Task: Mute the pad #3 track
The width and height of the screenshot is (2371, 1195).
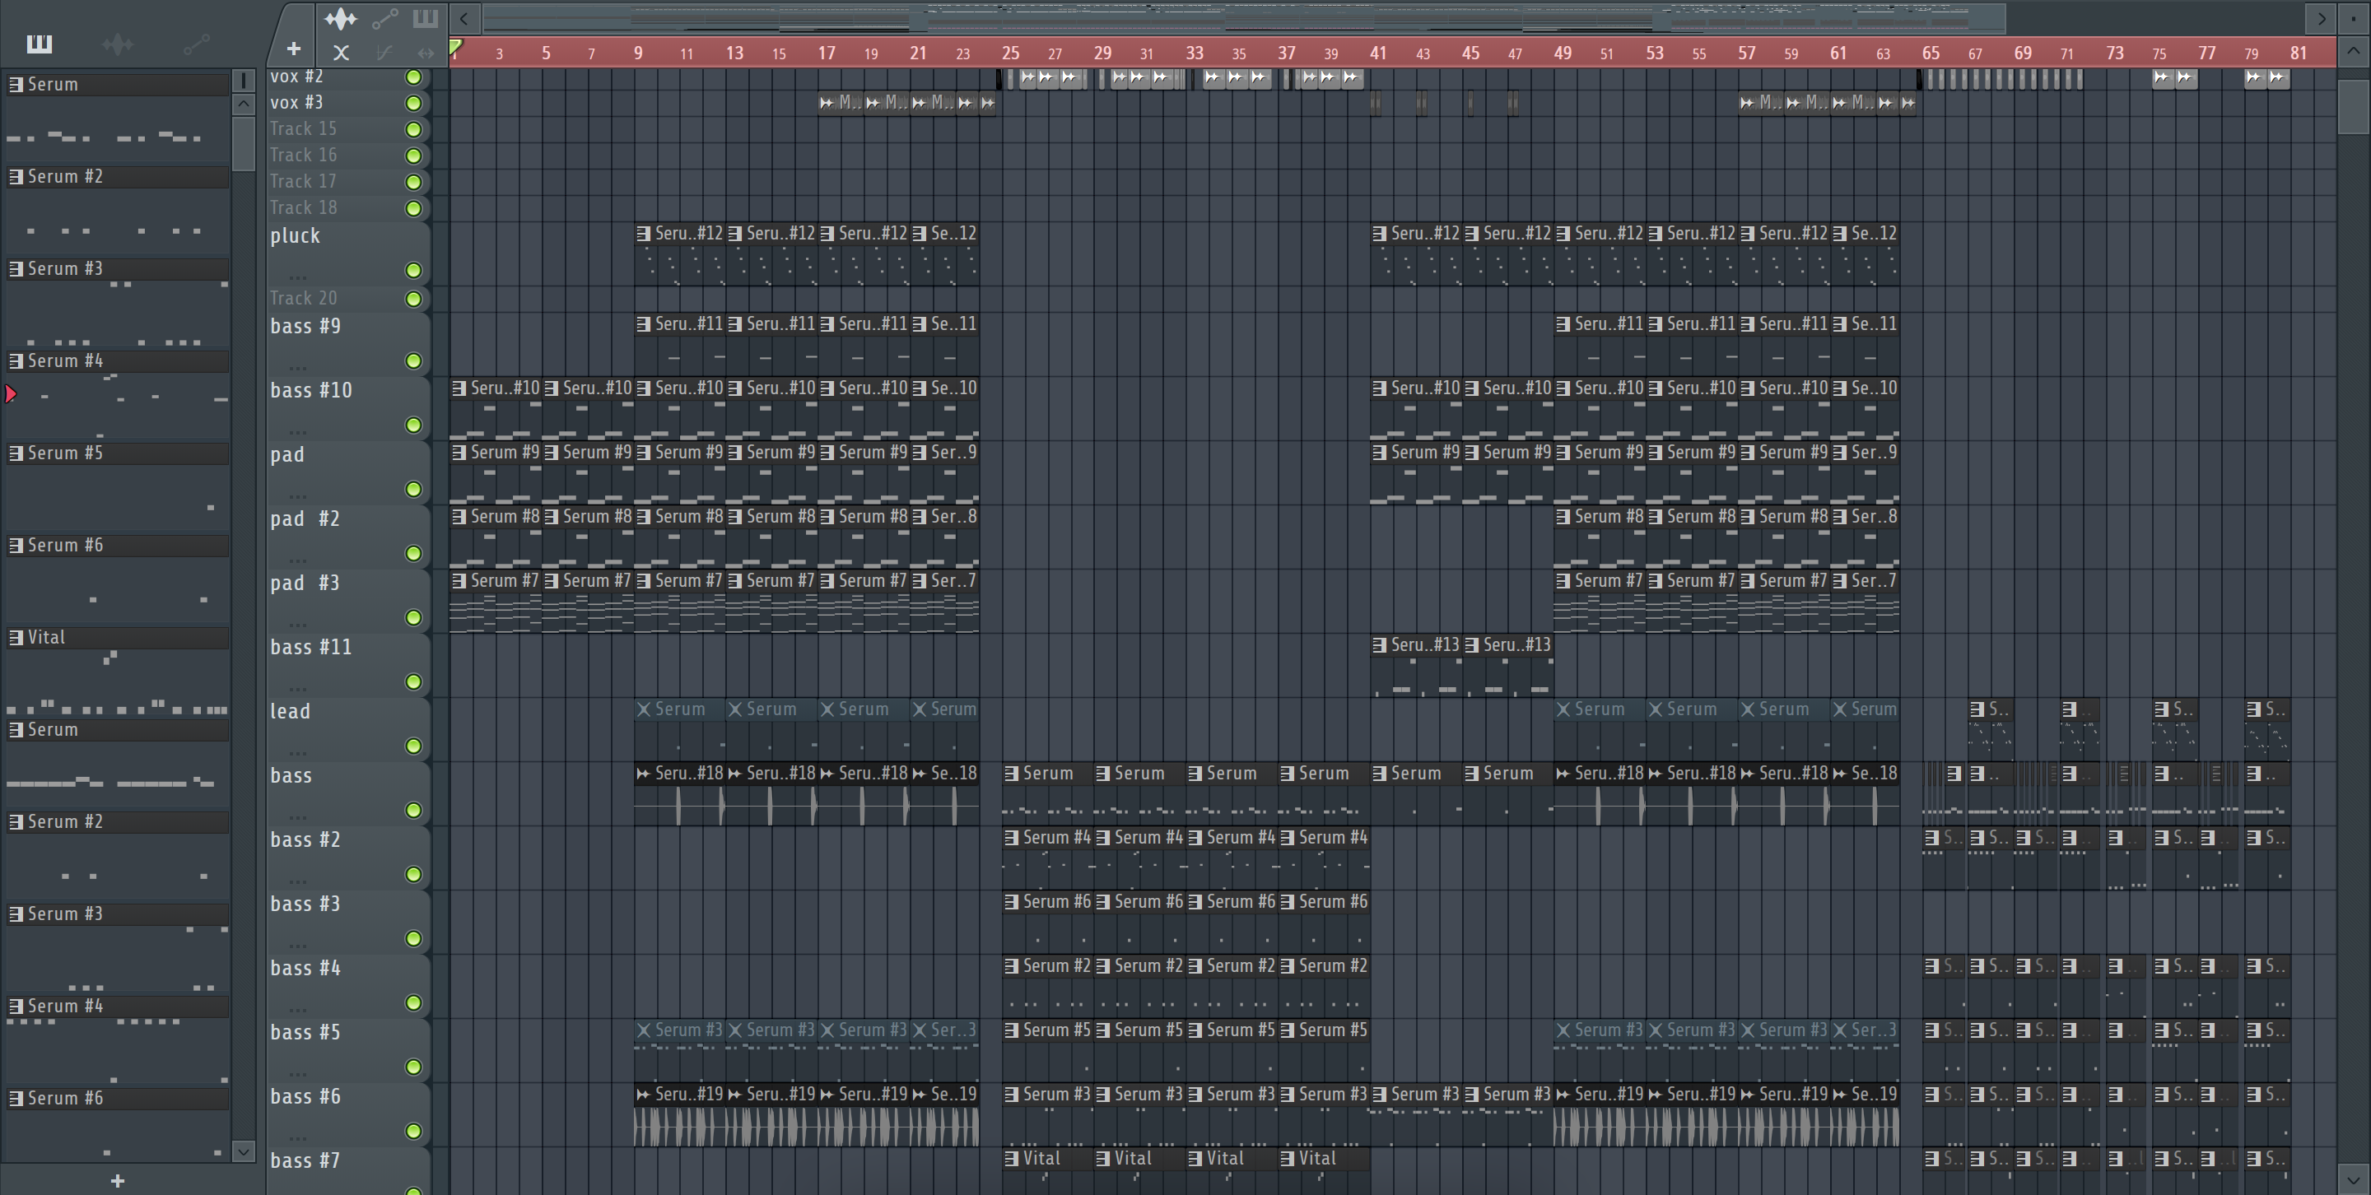Action: pos(414,617)
